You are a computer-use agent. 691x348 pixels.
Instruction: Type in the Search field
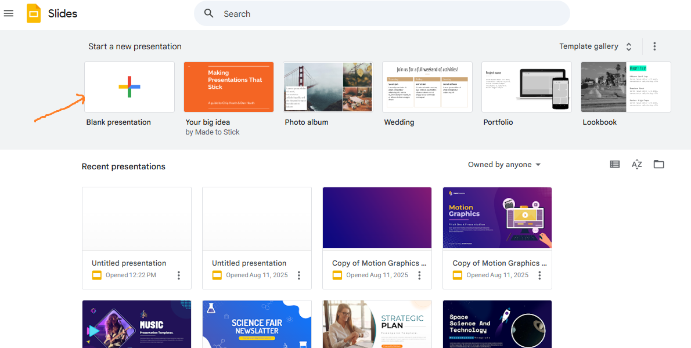click(x=389, y=14)
